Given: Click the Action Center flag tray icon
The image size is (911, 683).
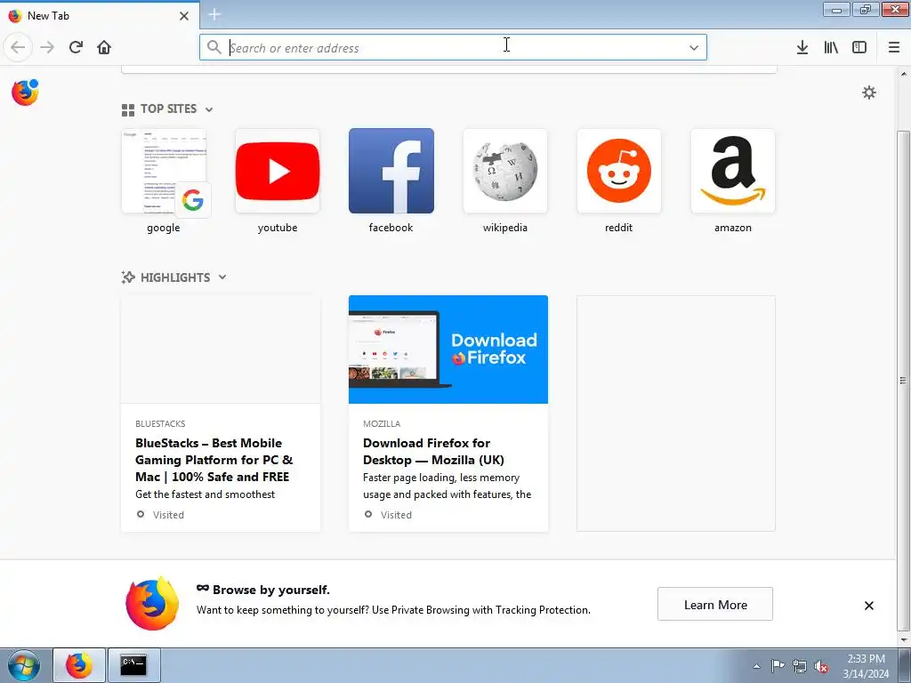Looking at the screenshot, I should click(778, 666).
